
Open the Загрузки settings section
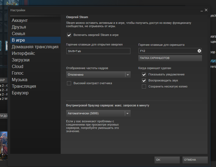(x=35, y=60)
